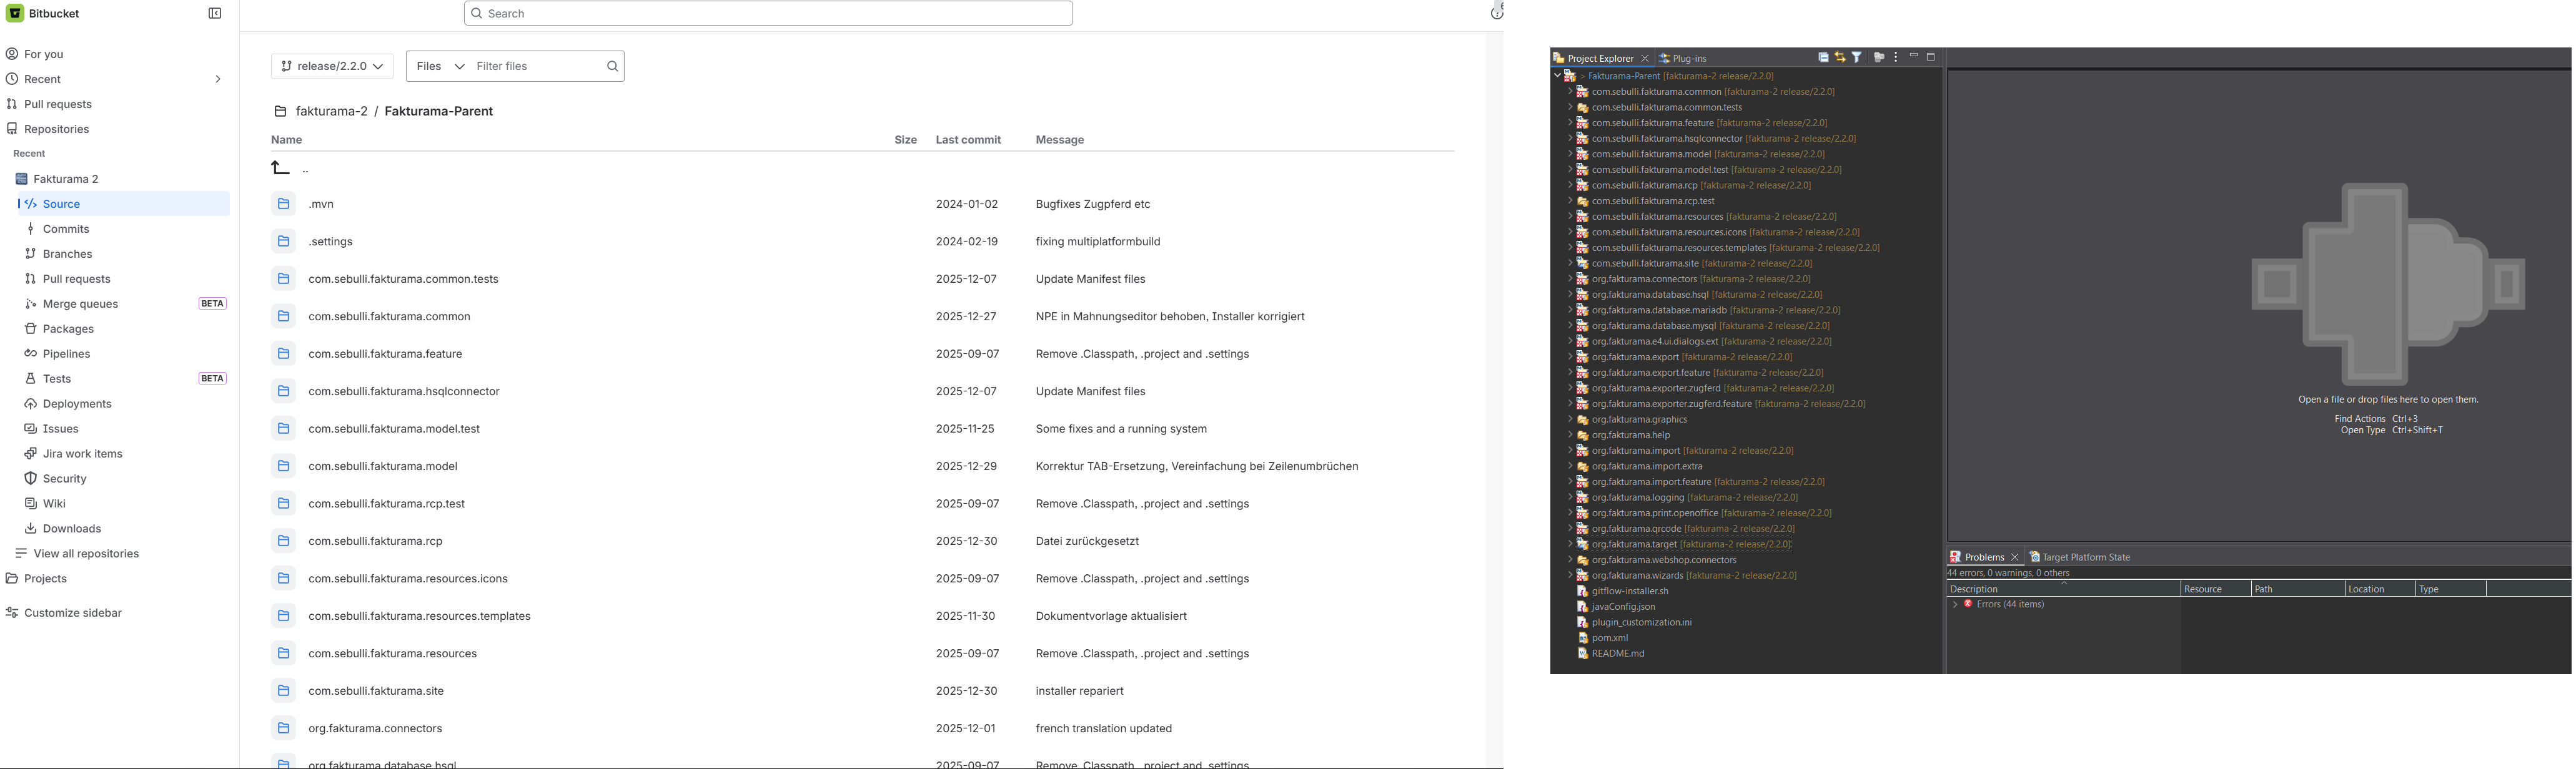Click the Collapse All icon in Project Explorer
This screenshot has height=769, width=2576.
[x=1824, y=58]
